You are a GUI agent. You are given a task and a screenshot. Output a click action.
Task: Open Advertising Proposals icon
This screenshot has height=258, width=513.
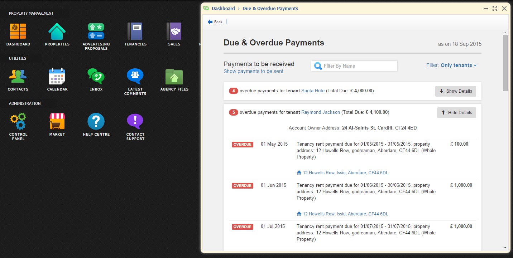pos(96,31)
